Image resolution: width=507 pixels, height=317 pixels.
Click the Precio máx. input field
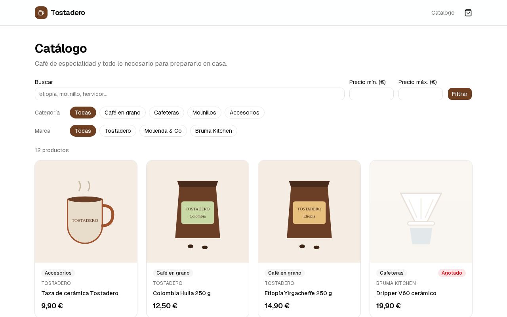point(421,94)
